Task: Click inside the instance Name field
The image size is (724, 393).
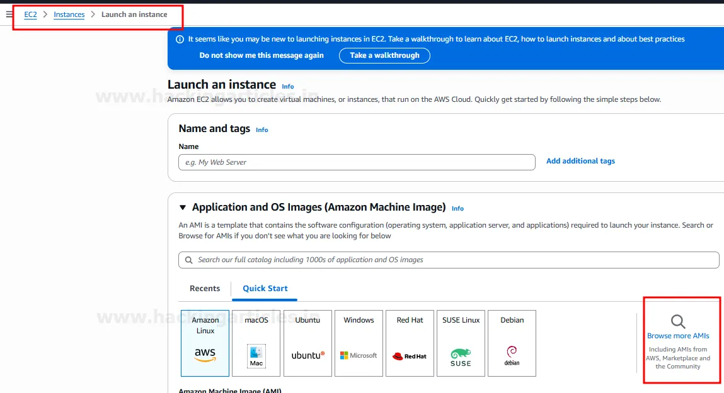Action: point(356,162)
